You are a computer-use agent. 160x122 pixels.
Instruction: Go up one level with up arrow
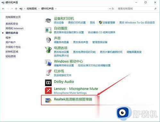pos(16,9)
